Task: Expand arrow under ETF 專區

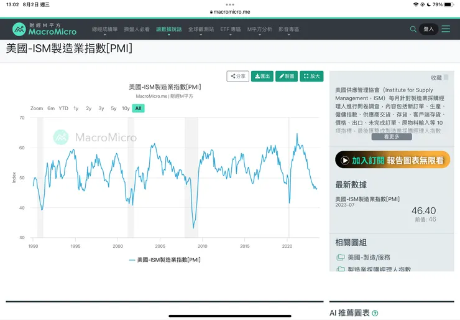Action: (x=231, y=35)
